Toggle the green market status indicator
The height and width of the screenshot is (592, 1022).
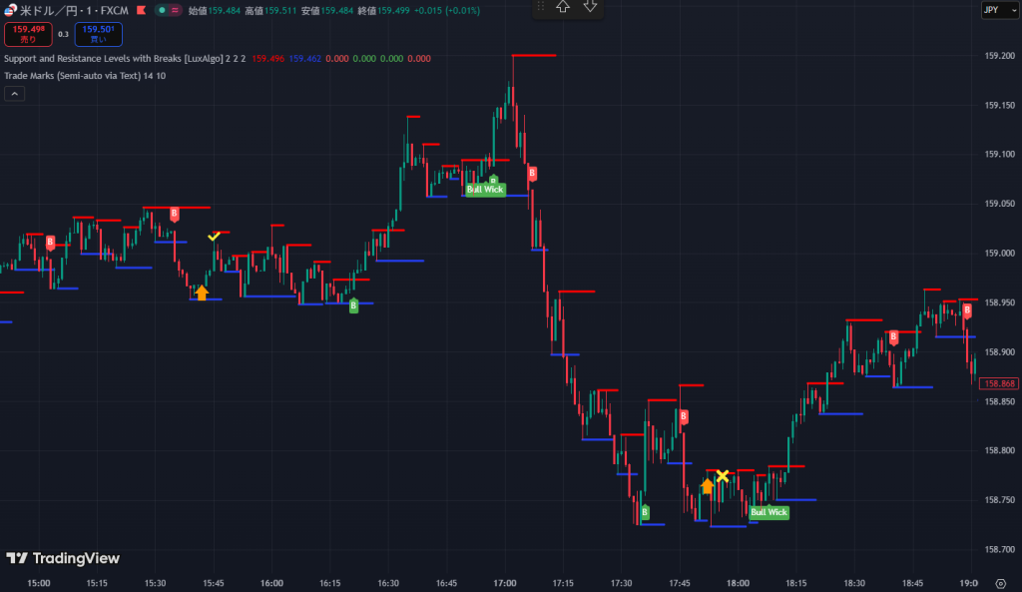[x=160, y=10]
